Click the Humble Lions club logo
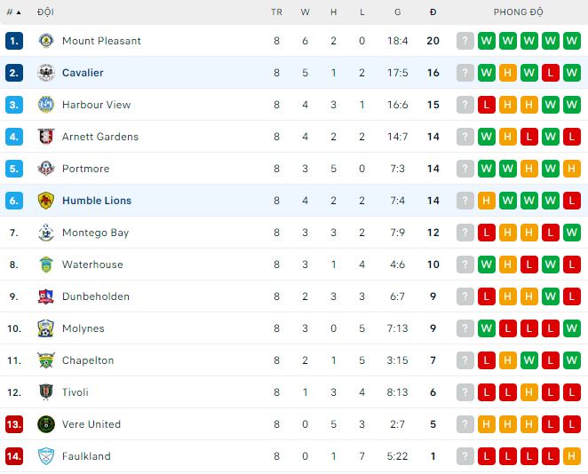The height and width of the screenshot is (474, 588). pos(46,201)
